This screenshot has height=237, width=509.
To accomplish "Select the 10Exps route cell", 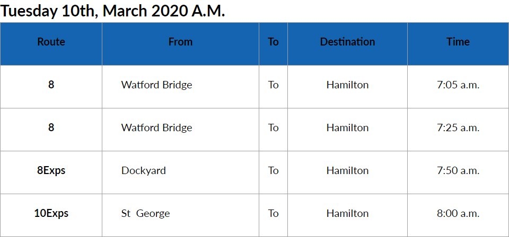I will click(51, 213).
